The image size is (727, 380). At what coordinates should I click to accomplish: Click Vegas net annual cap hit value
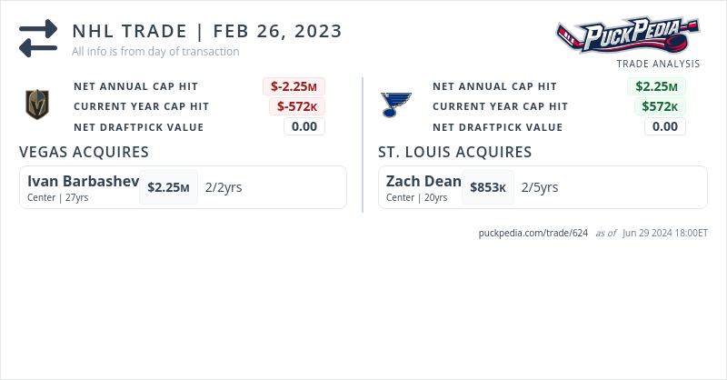[294, 86]
